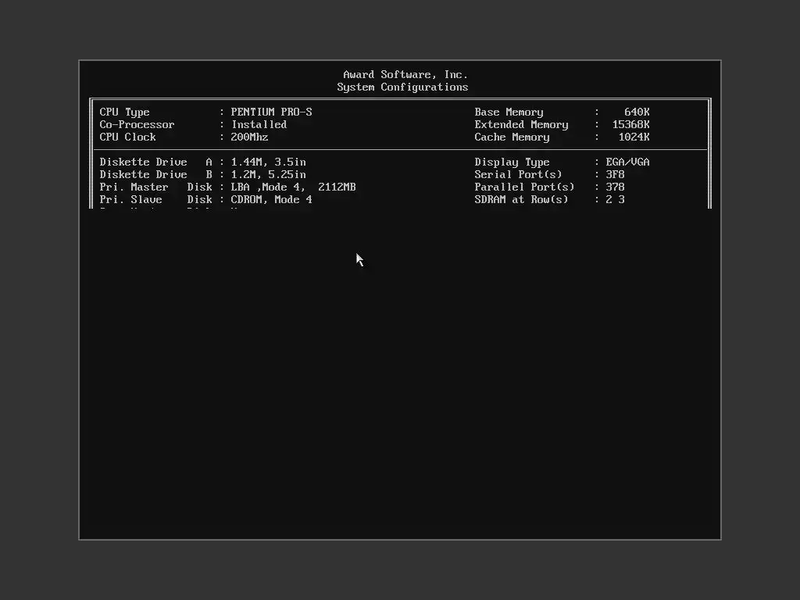Click the '1024K' cache memory value
This screenshot has height=600, width=800.
click(x=634, y=137)
